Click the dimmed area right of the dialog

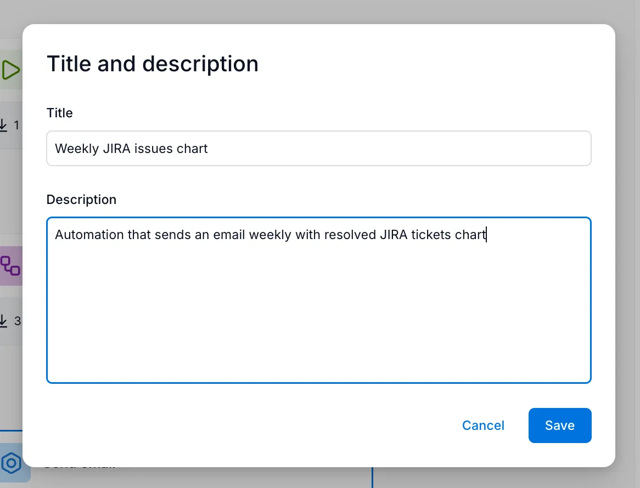coord(630,219)
